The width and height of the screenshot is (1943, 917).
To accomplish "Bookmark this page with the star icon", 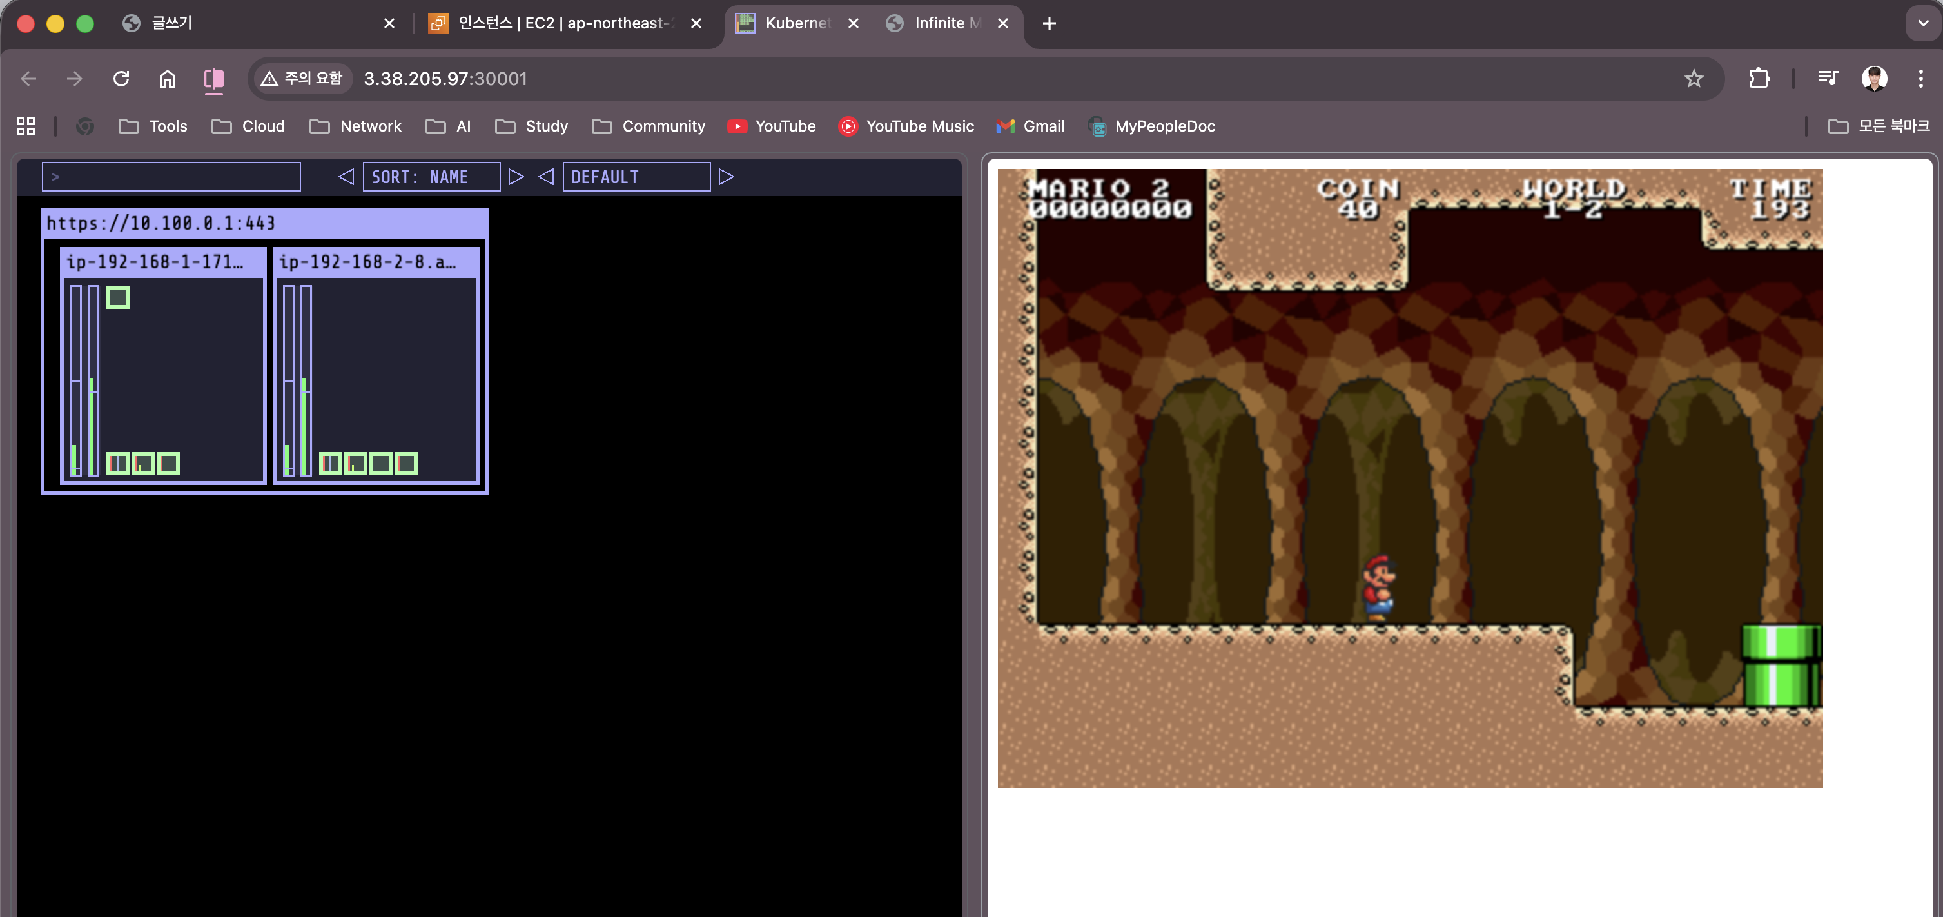I will [1694, 79].
